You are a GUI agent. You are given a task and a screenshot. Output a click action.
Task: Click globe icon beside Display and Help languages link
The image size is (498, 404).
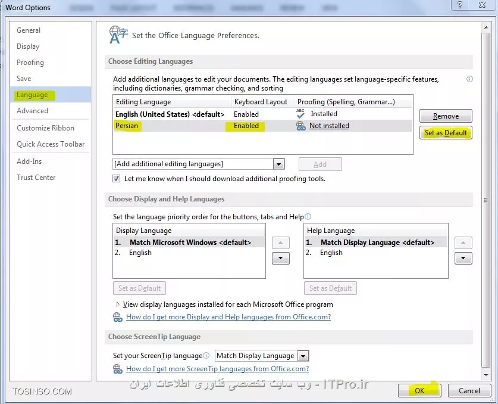coord(118,317)
